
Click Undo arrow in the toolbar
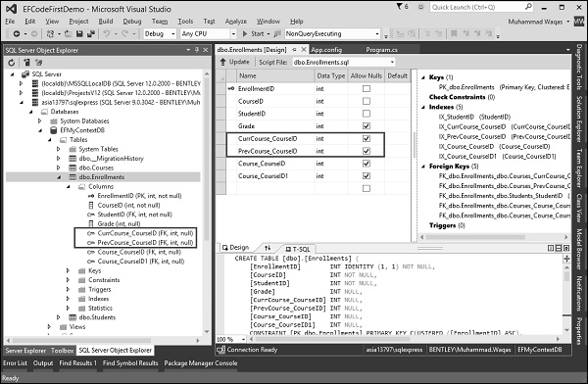click(x=107, y=33)
